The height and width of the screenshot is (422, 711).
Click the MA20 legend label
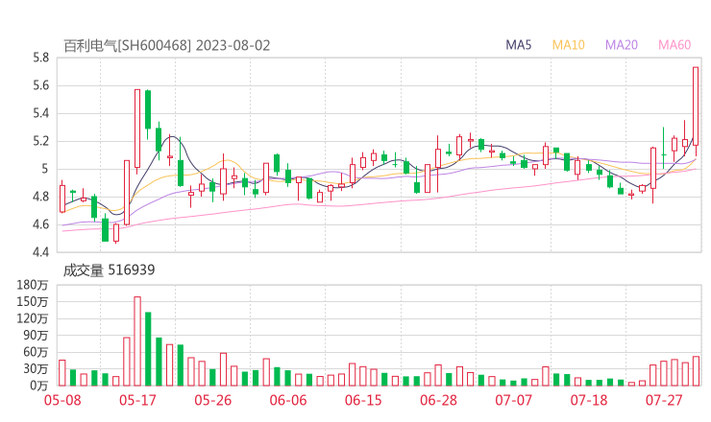point(622,45)
